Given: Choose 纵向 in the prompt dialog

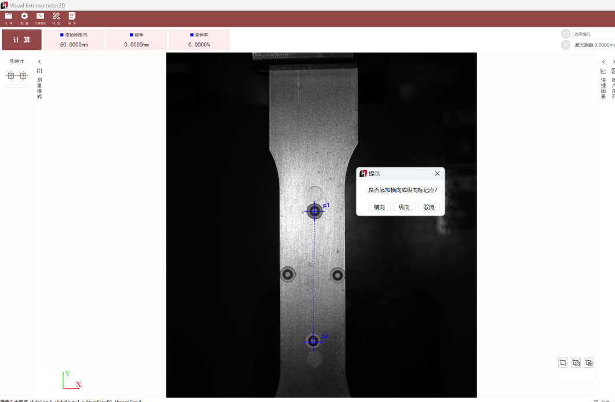Looking at the screenshot, I should click(x=404, y=207).
